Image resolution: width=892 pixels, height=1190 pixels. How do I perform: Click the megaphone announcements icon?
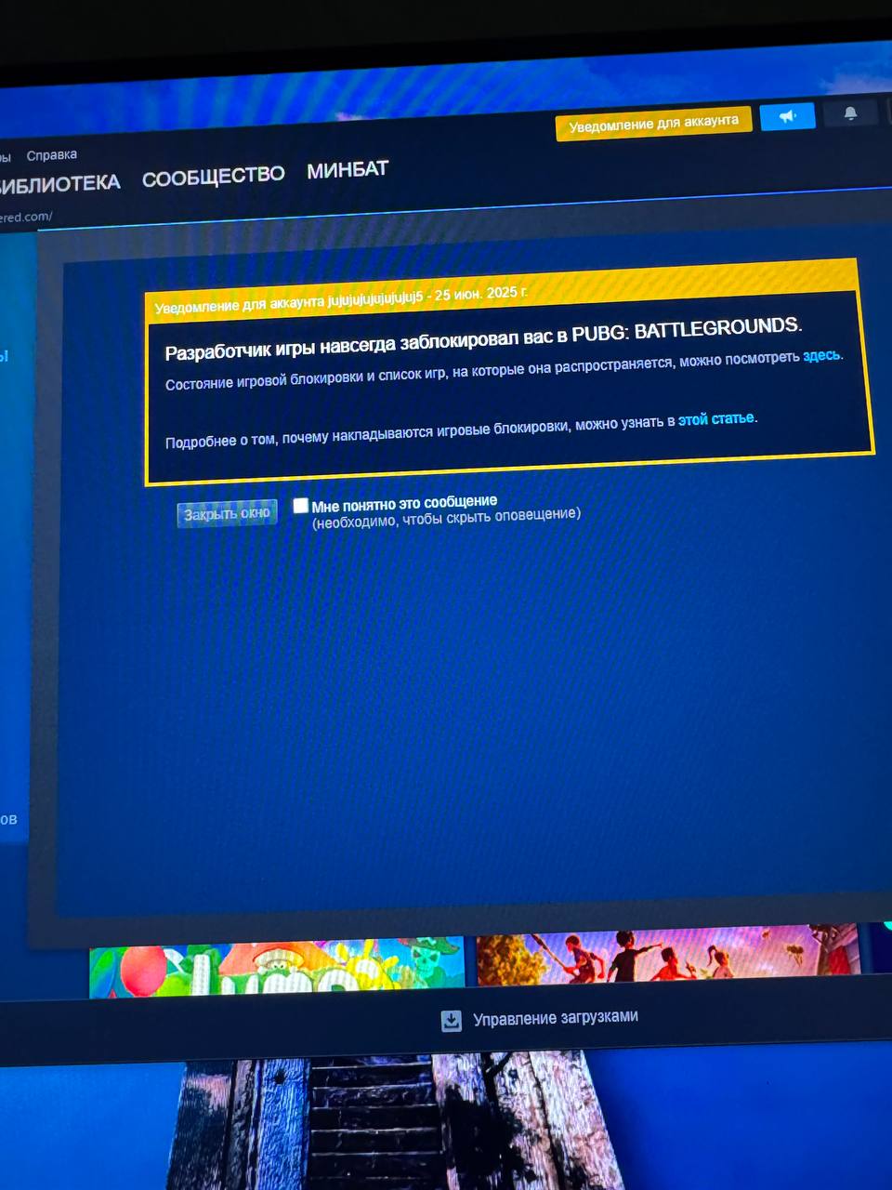(787, 116)
